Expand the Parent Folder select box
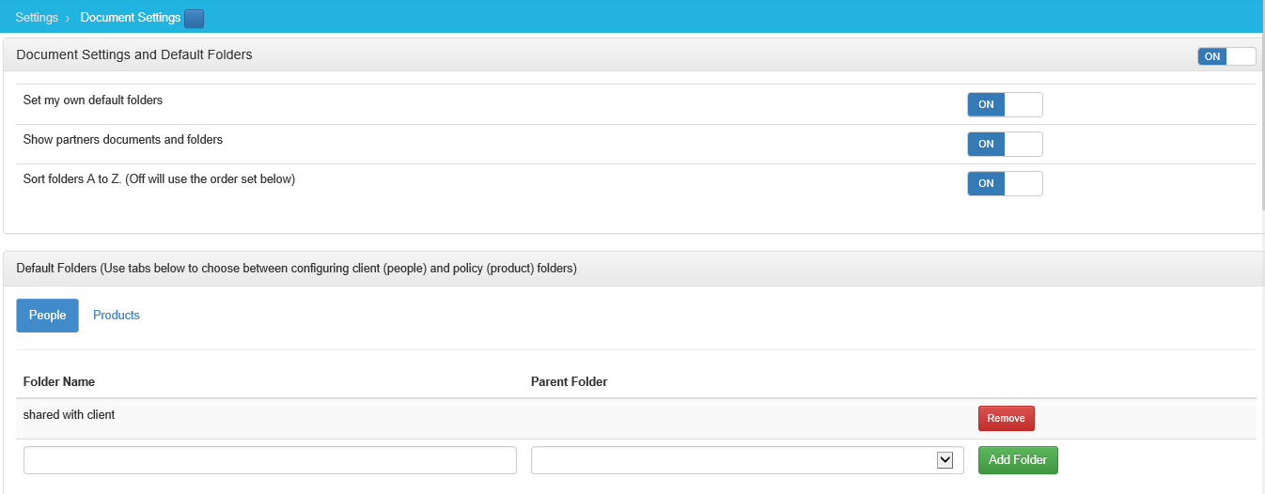This screenshot has width=1265, height=494. 747,460
